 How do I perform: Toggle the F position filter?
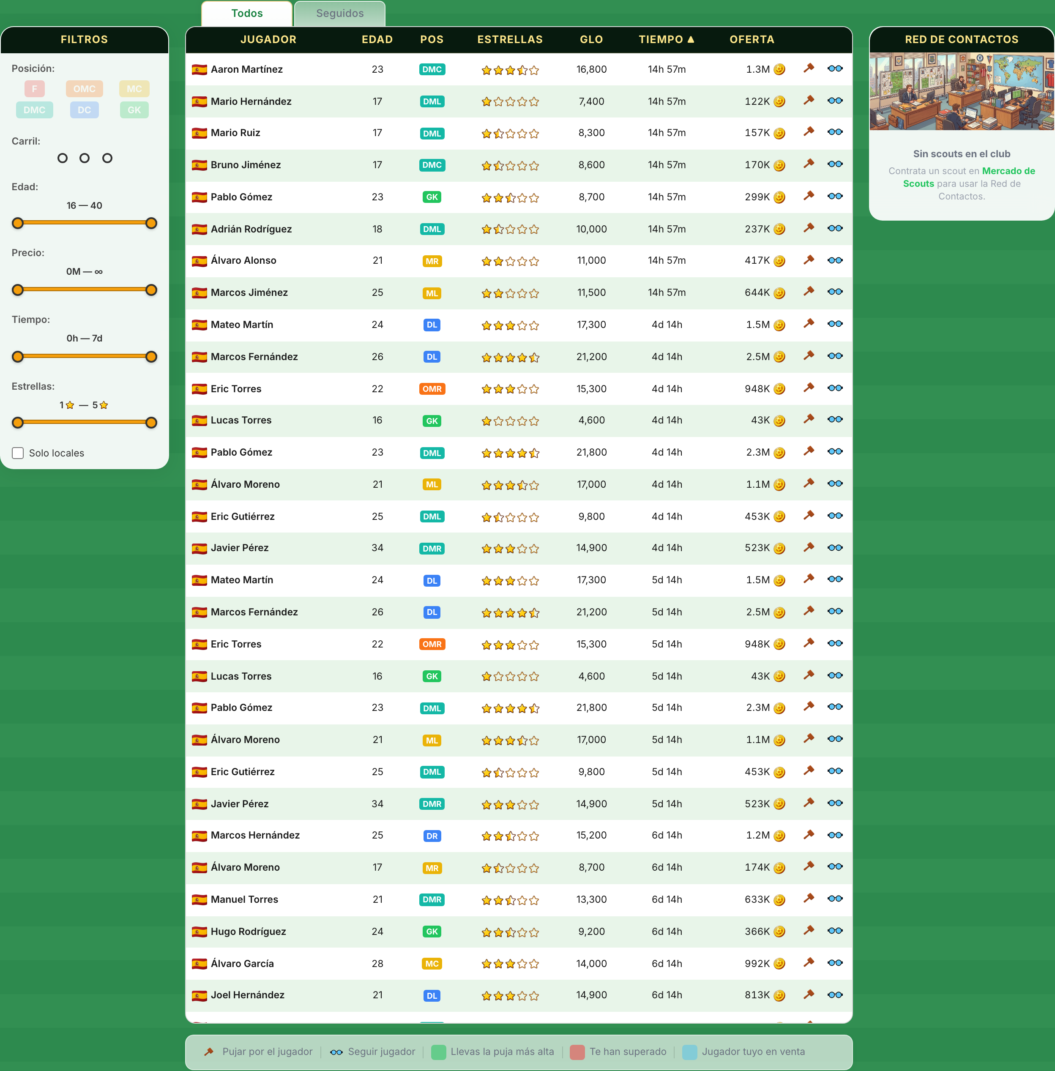[34, 89]
